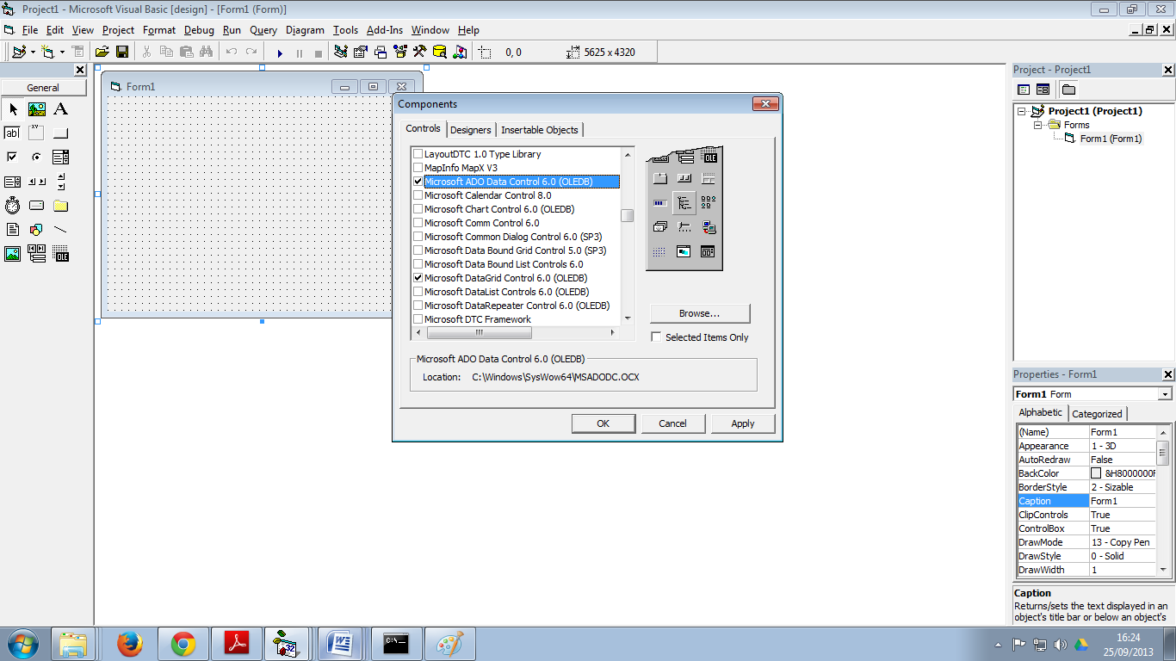This screenshot has width=1176, height=661.
Task: Select the Label control (letter A)
Action: tap(60, 109)
